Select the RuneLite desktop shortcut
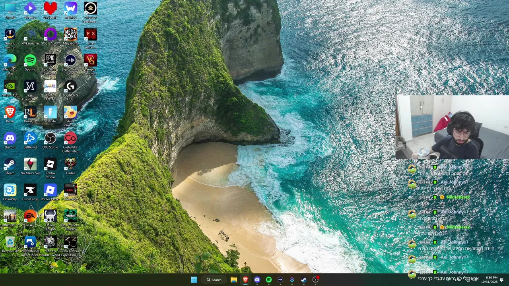Screen dimensions: 509x286 [x=30, y=114]
